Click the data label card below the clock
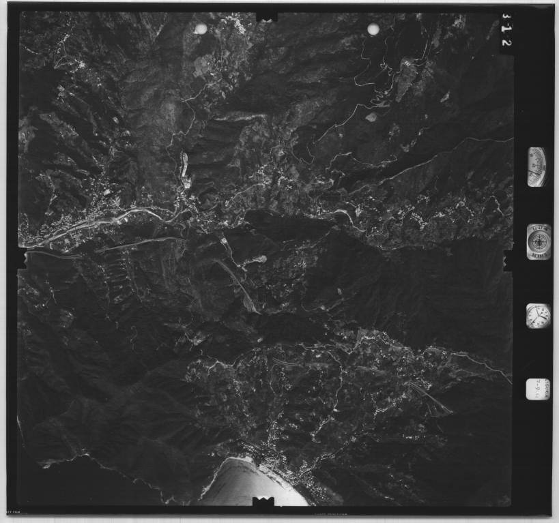Image resolution: width=559 pixels, height=523 pixels. tap(538, 389)
